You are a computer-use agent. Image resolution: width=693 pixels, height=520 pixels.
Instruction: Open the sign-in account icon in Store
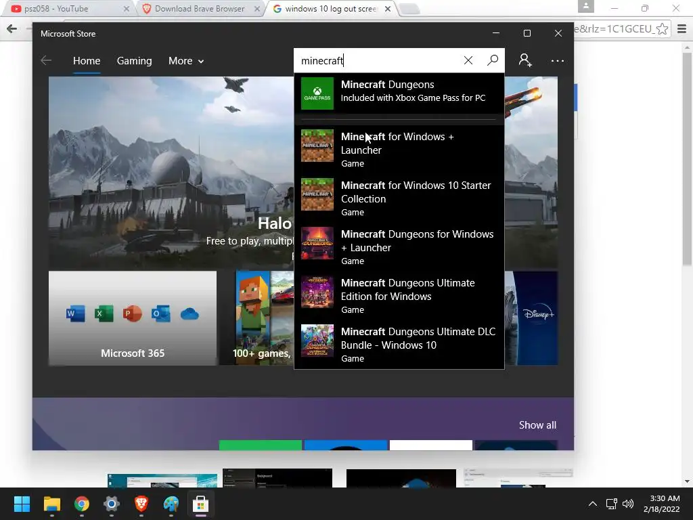click(x=525, y=60)
